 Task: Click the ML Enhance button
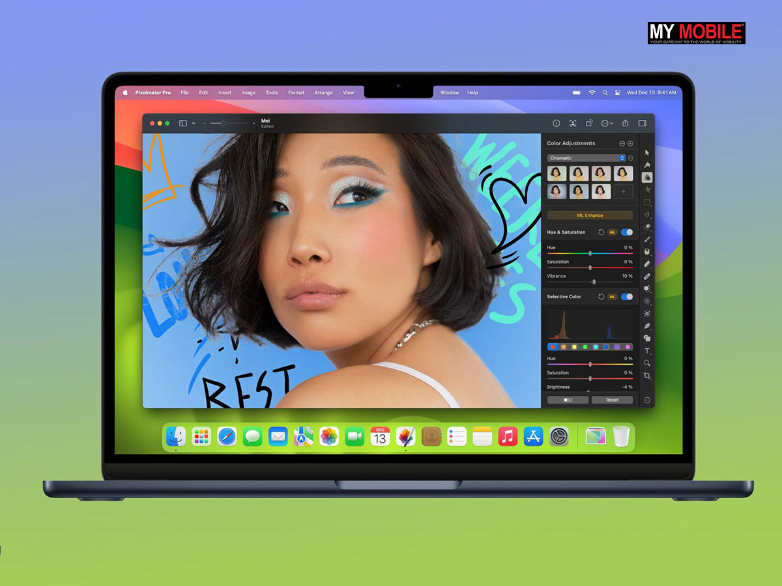(590, 216)
